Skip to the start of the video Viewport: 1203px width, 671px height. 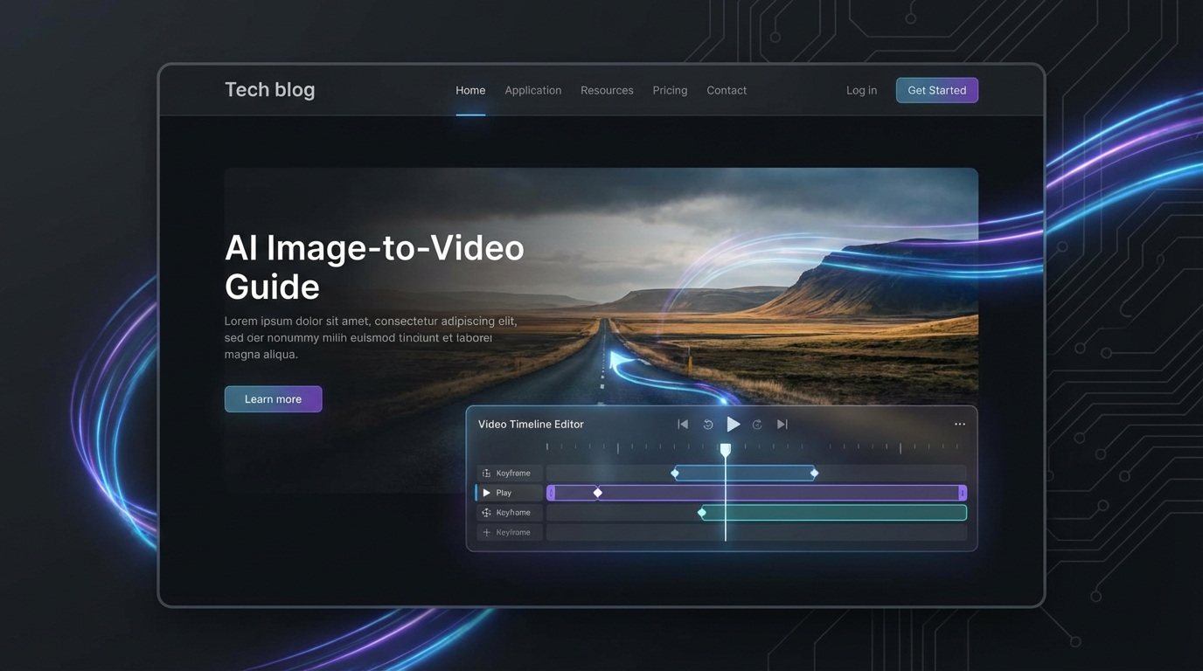(x=683, y=425)
